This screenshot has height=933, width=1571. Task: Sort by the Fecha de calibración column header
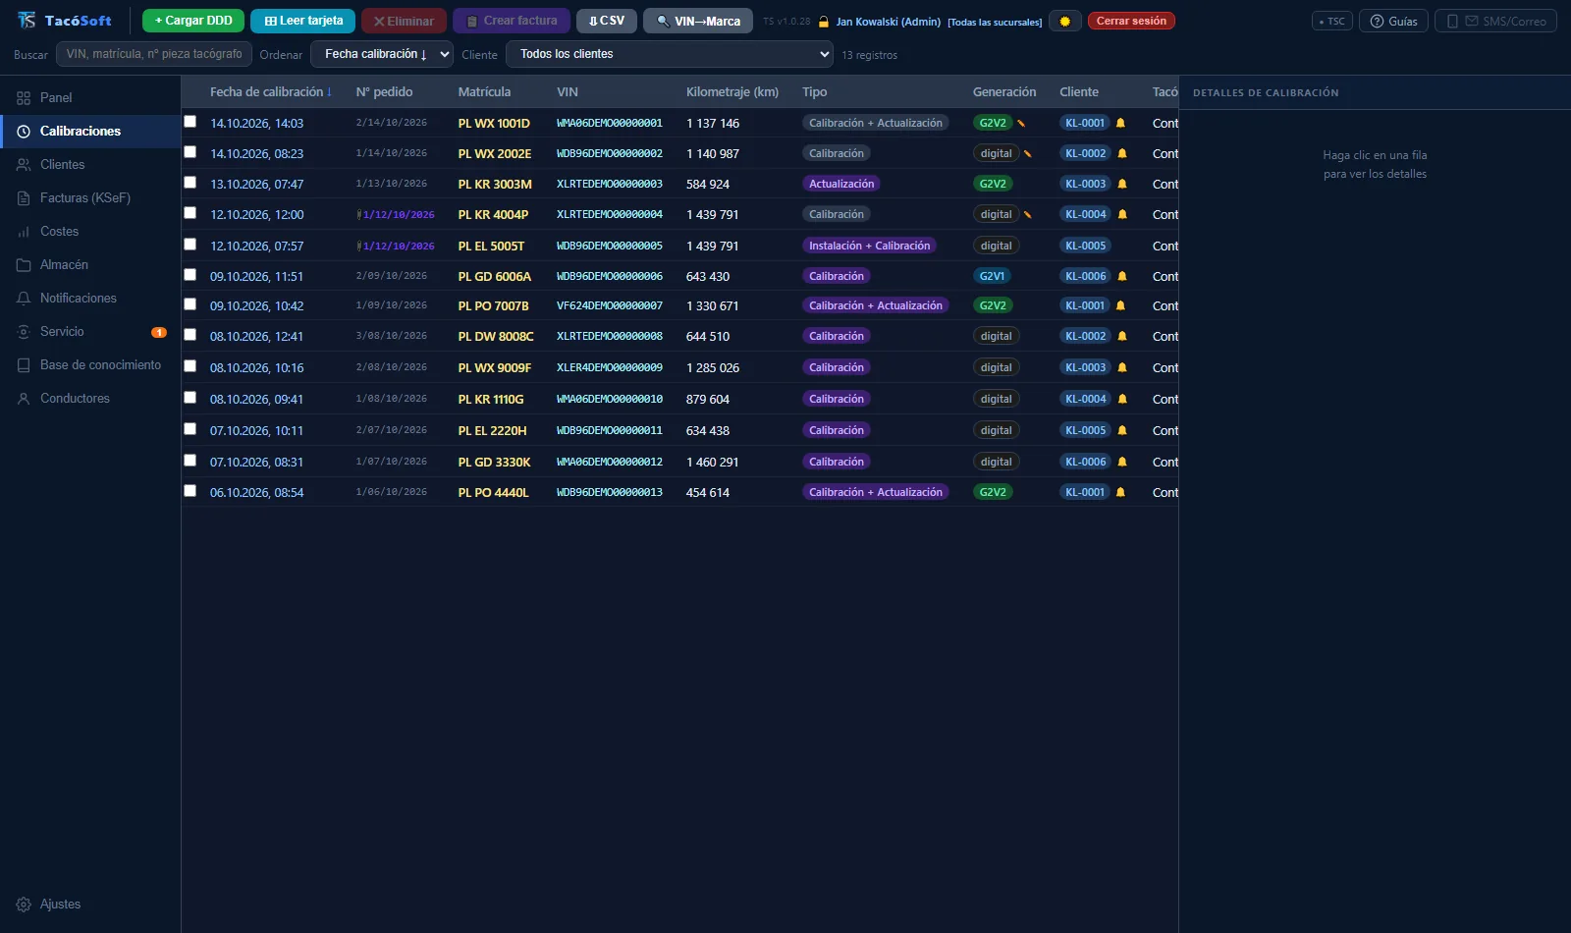click(x=271, y=91)
